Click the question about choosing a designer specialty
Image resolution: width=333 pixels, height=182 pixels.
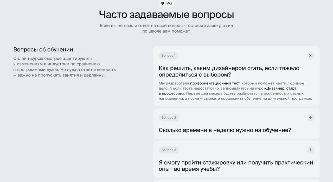click(x=229, y=71)
